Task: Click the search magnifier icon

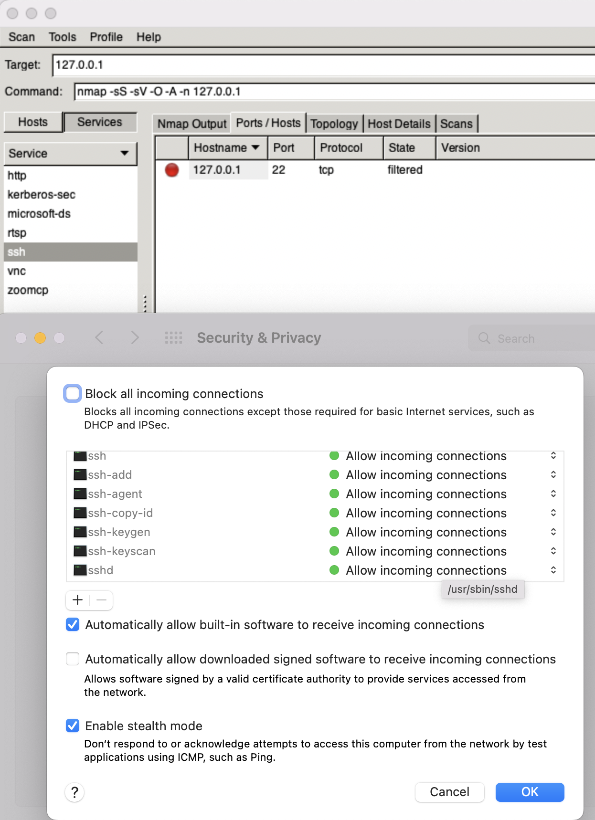Action: click(484, 338)
